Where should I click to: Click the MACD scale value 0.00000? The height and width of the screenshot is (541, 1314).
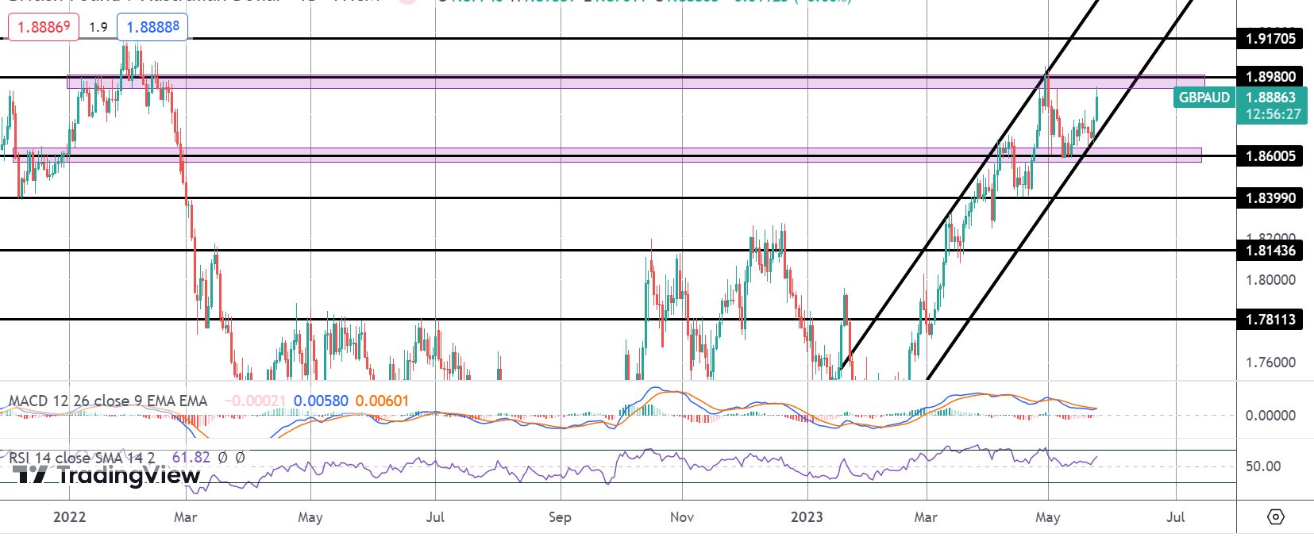(x=1270, y=416)
